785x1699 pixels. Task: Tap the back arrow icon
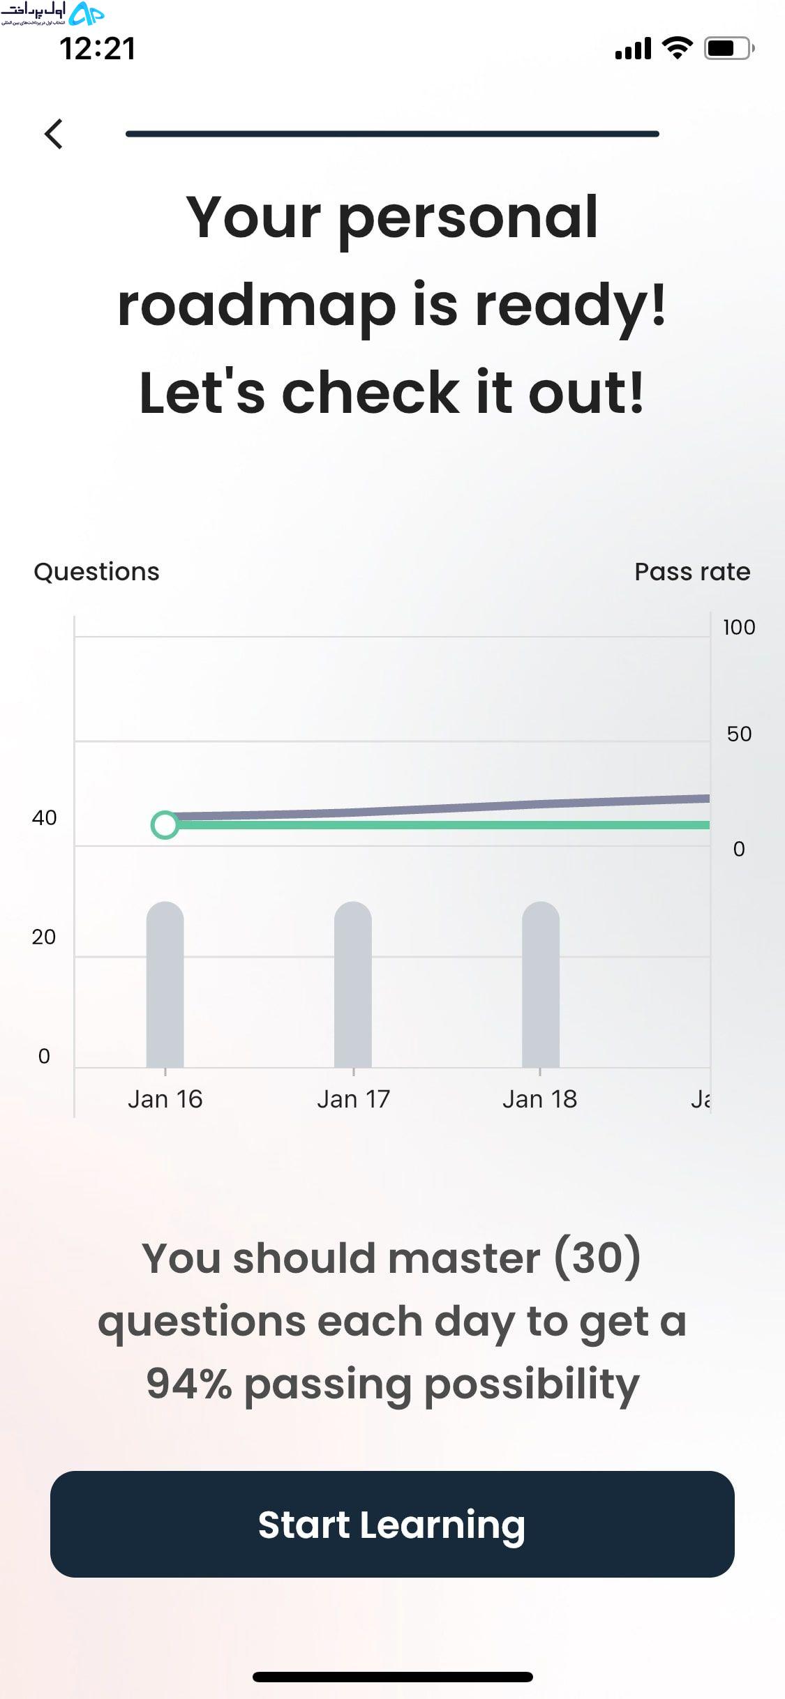[x=54, y=134]
